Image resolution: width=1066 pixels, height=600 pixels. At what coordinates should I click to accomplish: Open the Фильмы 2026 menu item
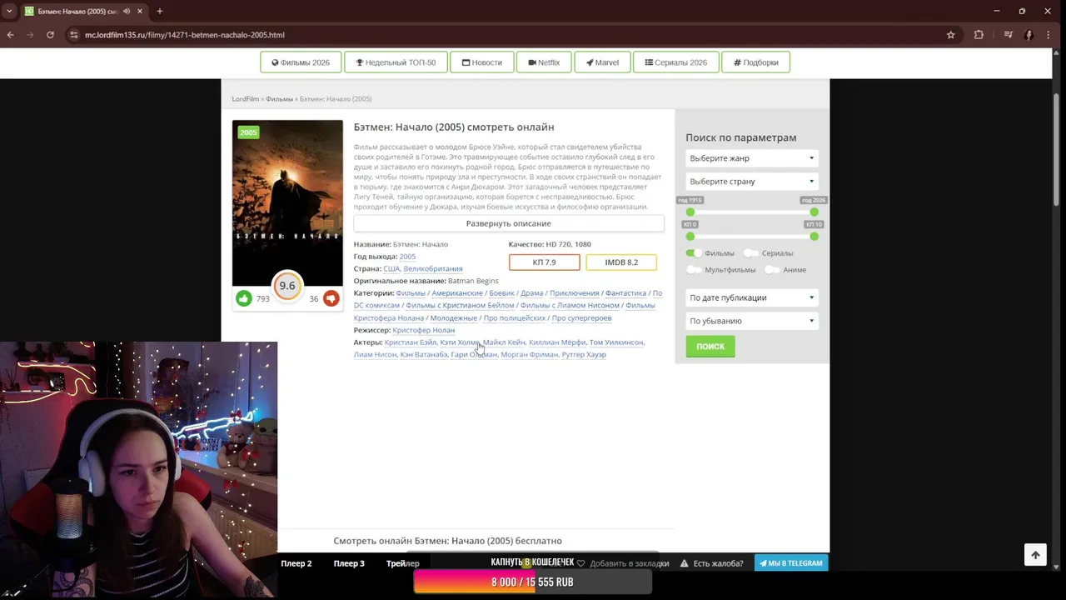tap(301, 62)
